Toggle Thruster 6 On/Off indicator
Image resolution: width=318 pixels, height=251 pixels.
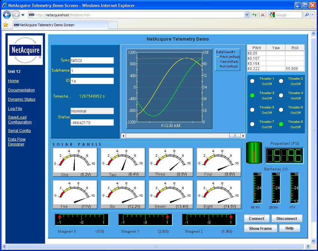(281, 110)
